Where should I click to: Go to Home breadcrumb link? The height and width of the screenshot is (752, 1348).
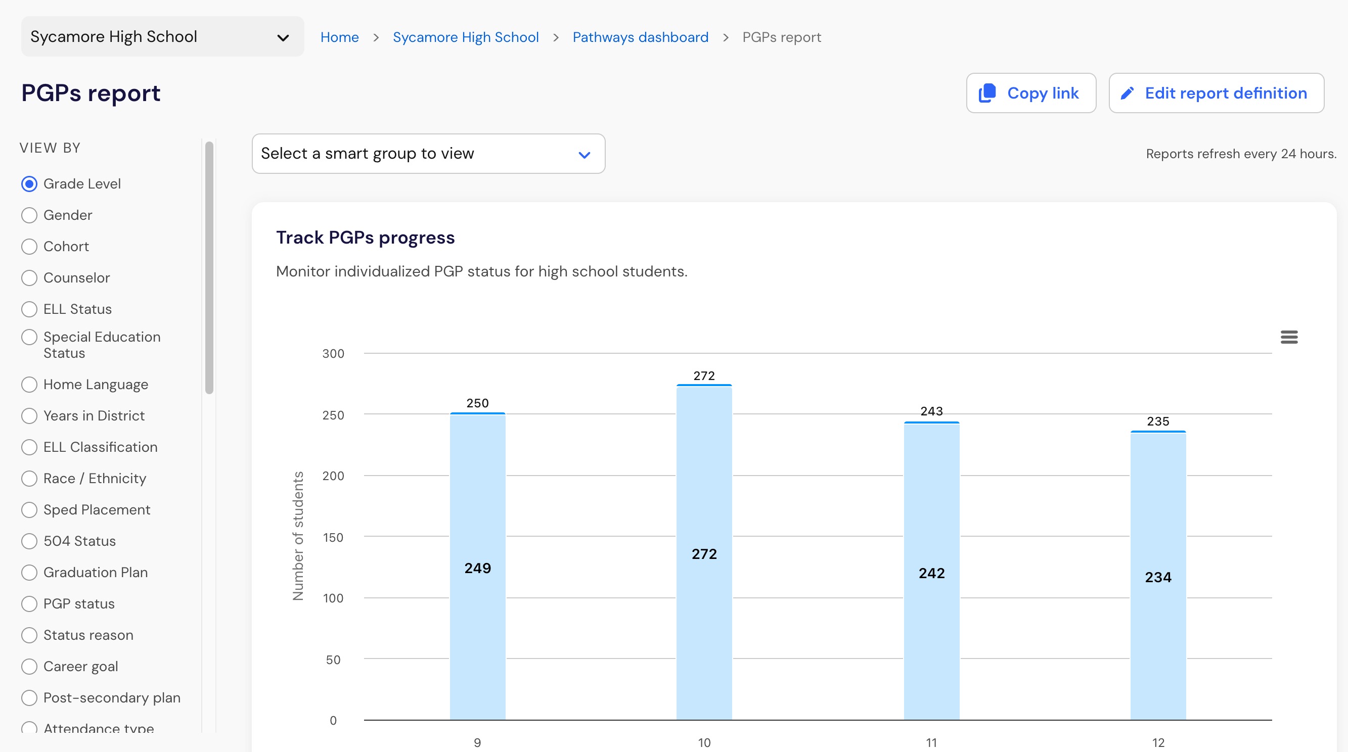click(x=340, y=38)
